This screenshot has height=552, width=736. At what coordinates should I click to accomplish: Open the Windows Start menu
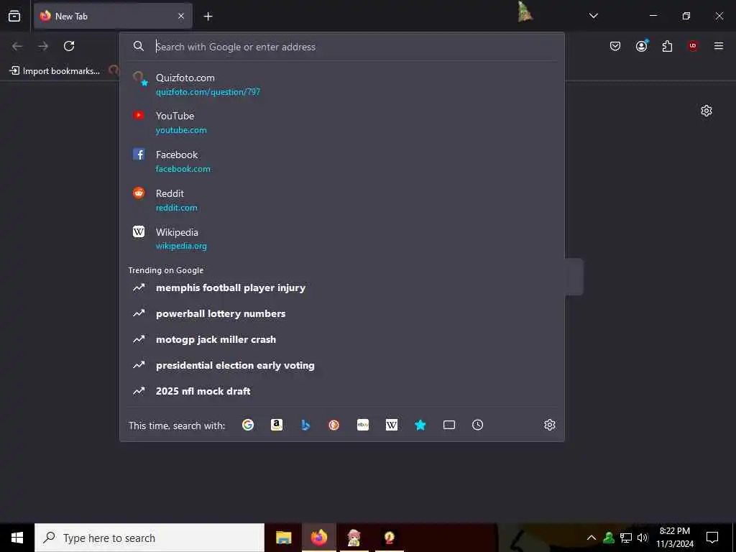(17, 538)
